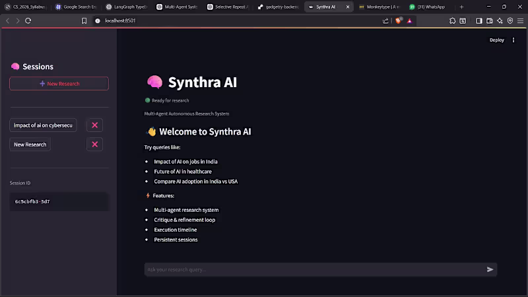Share this page via share icon

pos(385,20)
